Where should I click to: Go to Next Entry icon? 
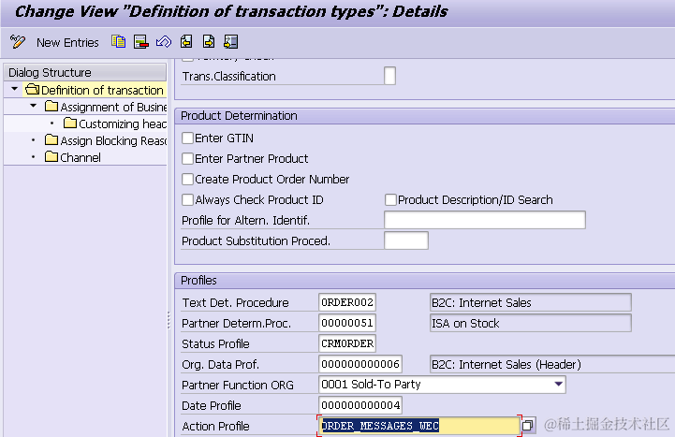(209, 42)
